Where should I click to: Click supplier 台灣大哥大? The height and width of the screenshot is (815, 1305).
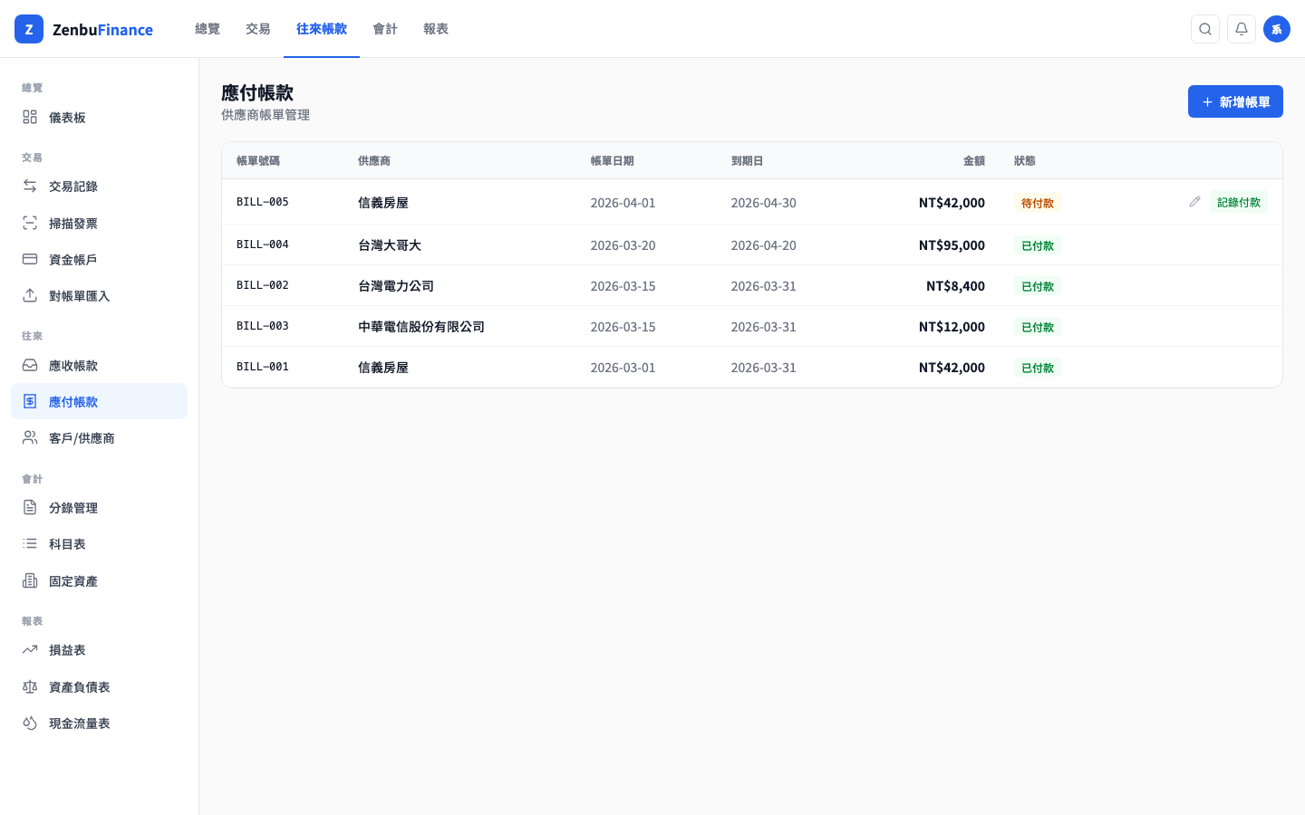pyautogui.click(x=390, y=244)
